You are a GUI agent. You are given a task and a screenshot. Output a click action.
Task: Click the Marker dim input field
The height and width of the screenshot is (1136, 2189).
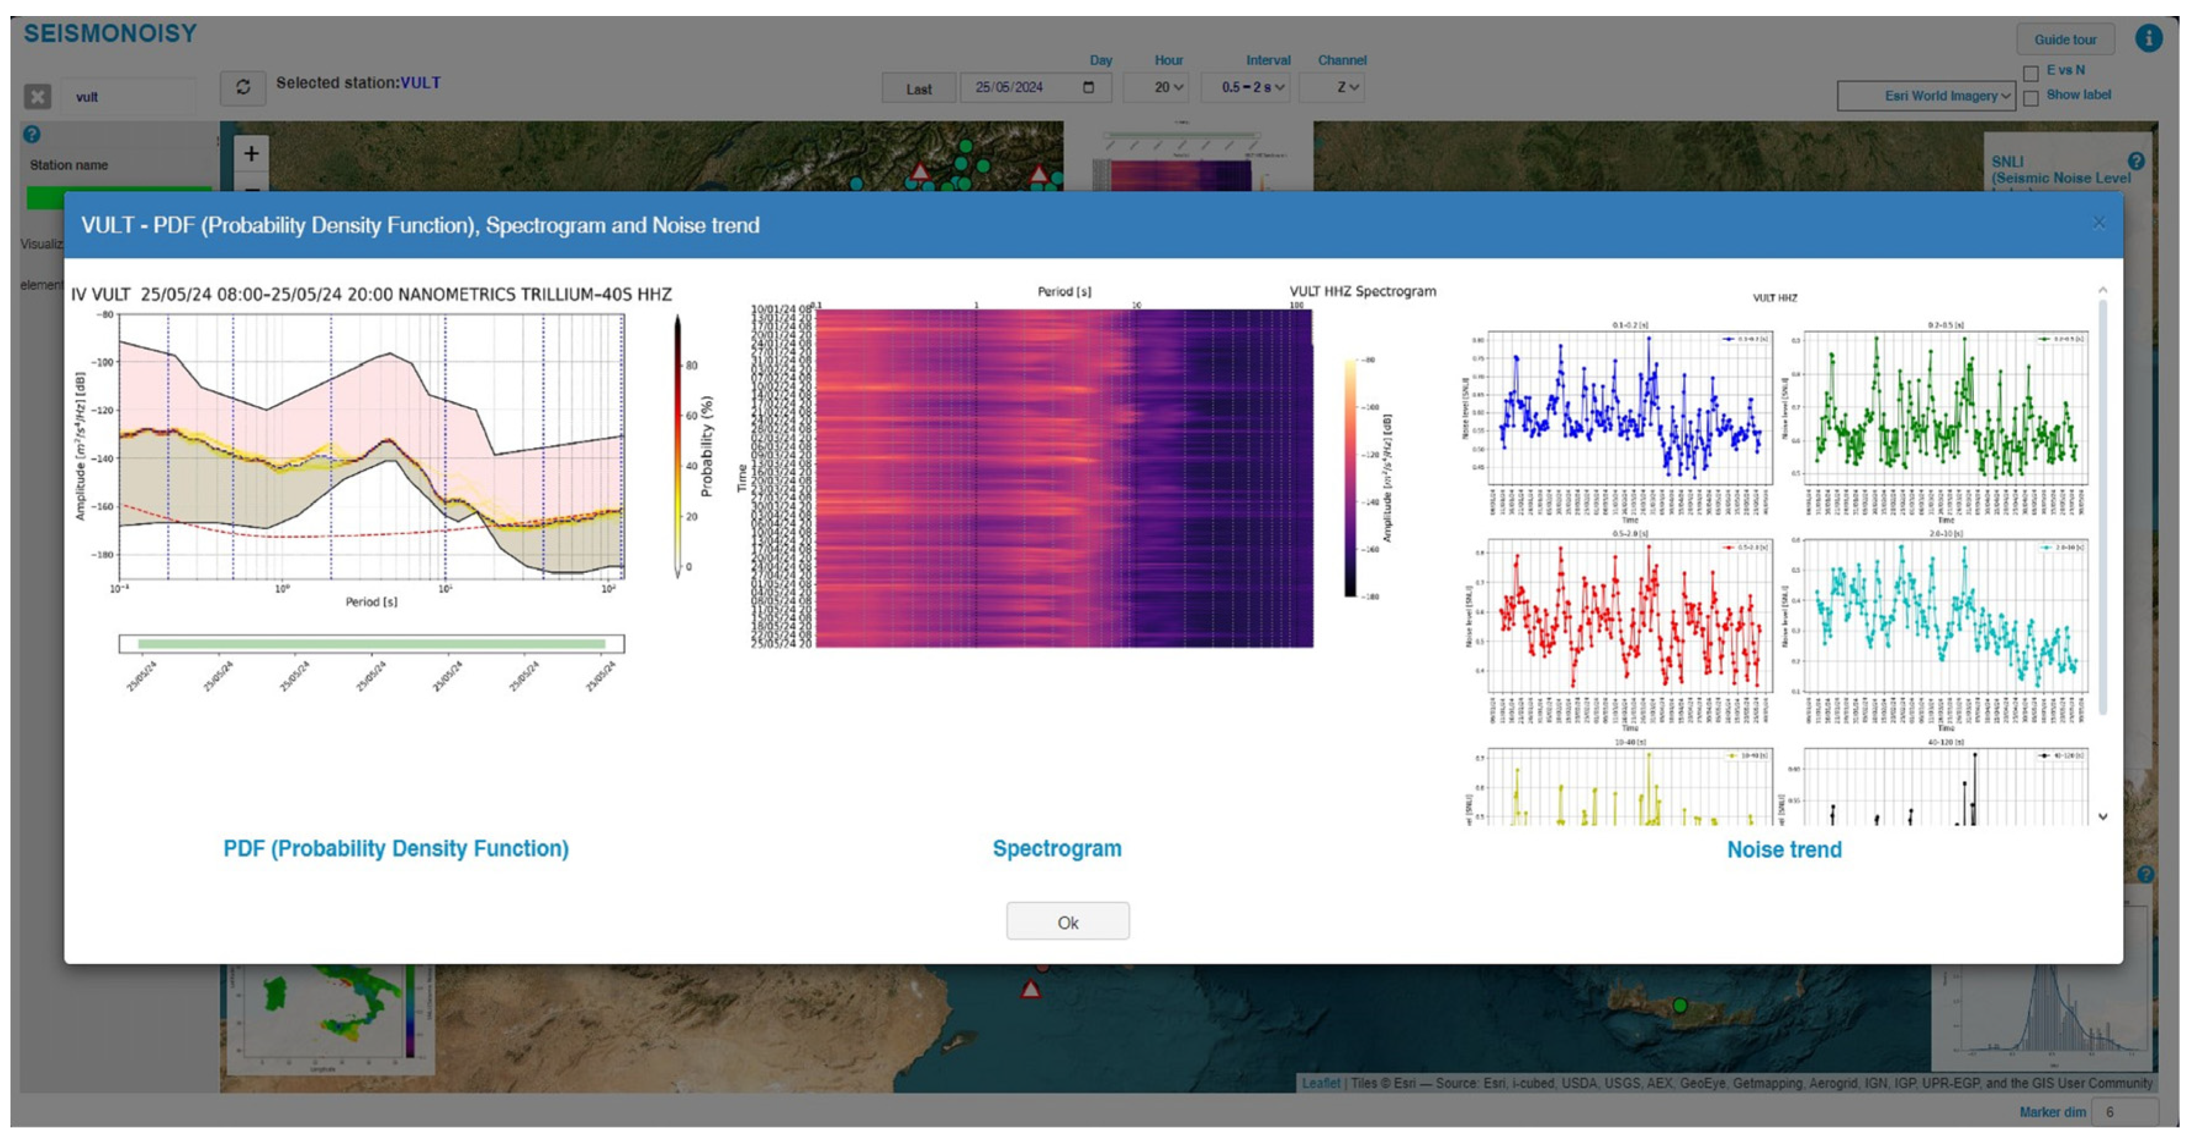(2124, 1112)
